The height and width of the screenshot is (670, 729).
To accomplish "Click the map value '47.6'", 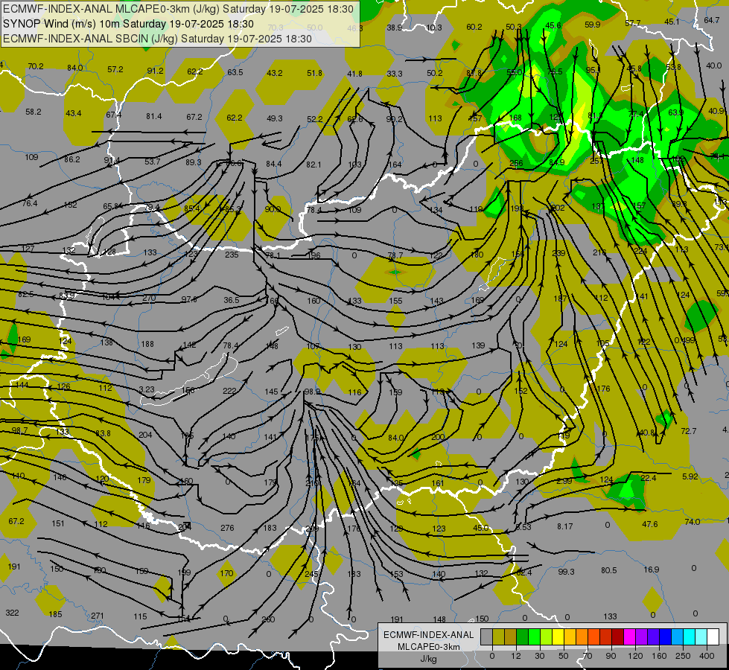I will [x=650, y=524].
